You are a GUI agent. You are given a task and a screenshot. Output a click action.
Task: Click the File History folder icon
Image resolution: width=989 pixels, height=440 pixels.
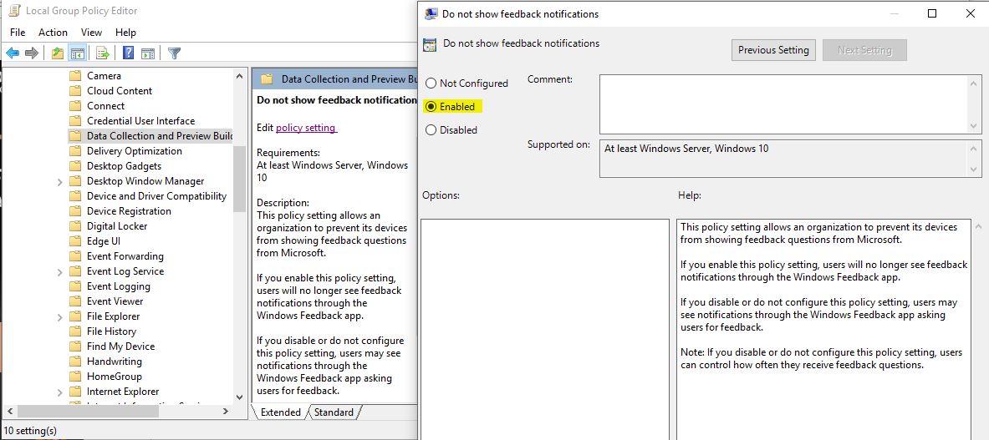click(76, 331)
